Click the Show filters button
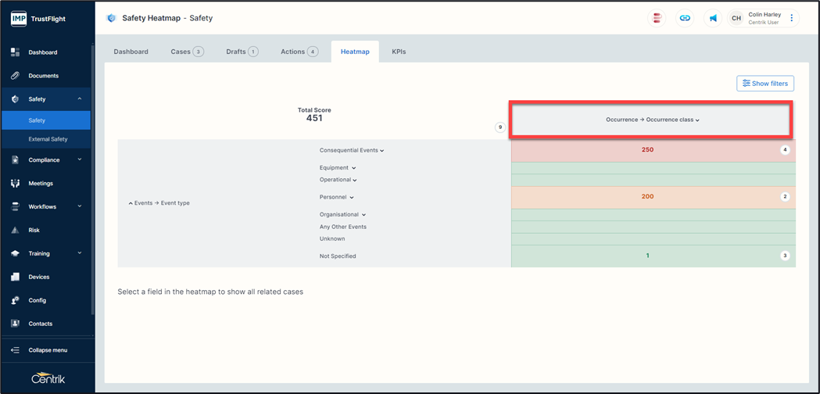Image resolution: width=820 pixels, height=394 pixels. point(765,84)
